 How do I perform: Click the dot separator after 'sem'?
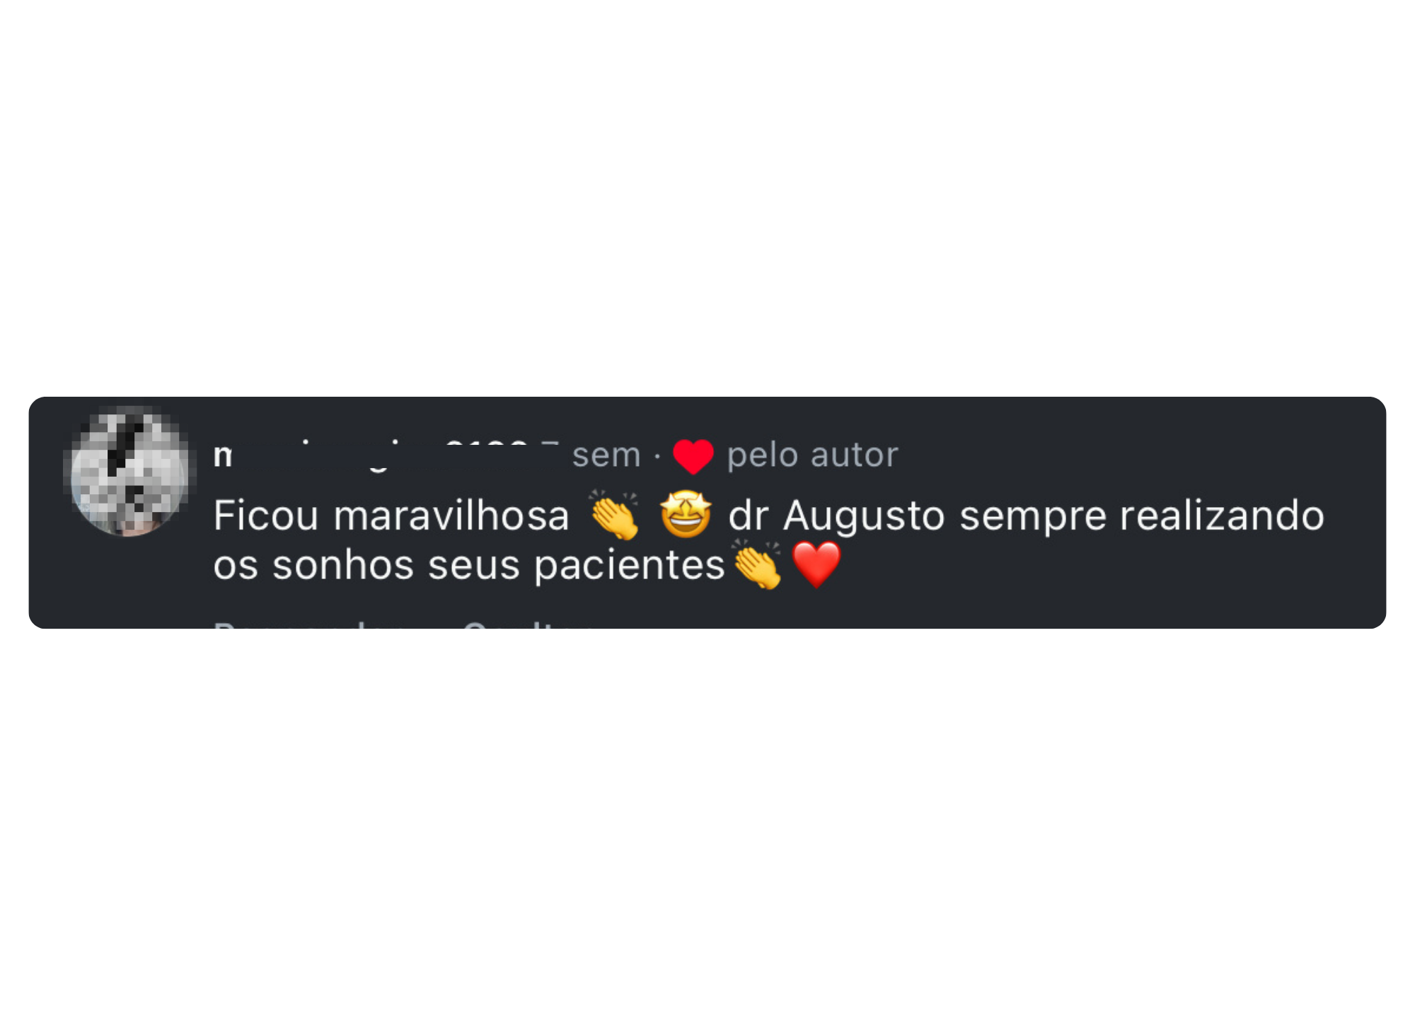click(x=657, y=456)
